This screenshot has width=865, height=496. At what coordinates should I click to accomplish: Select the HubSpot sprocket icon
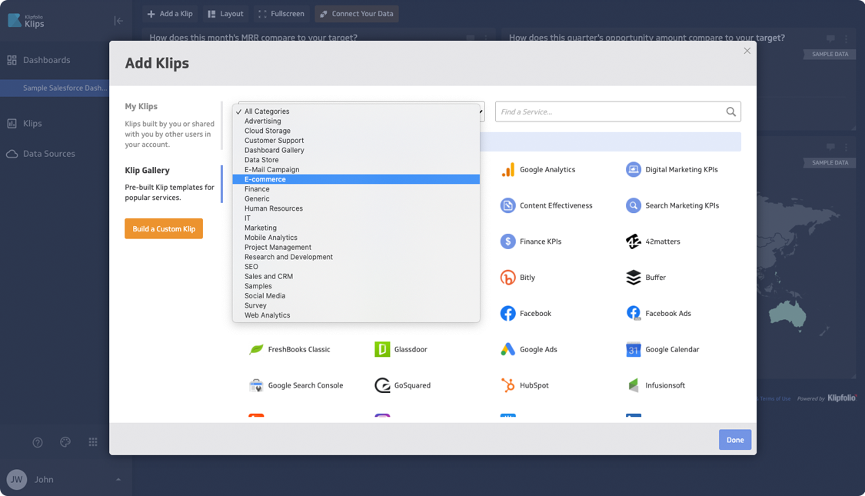(507, 385)
